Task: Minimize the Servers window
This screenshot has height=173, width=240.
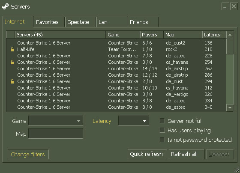Action: click(x=225, y=6)
